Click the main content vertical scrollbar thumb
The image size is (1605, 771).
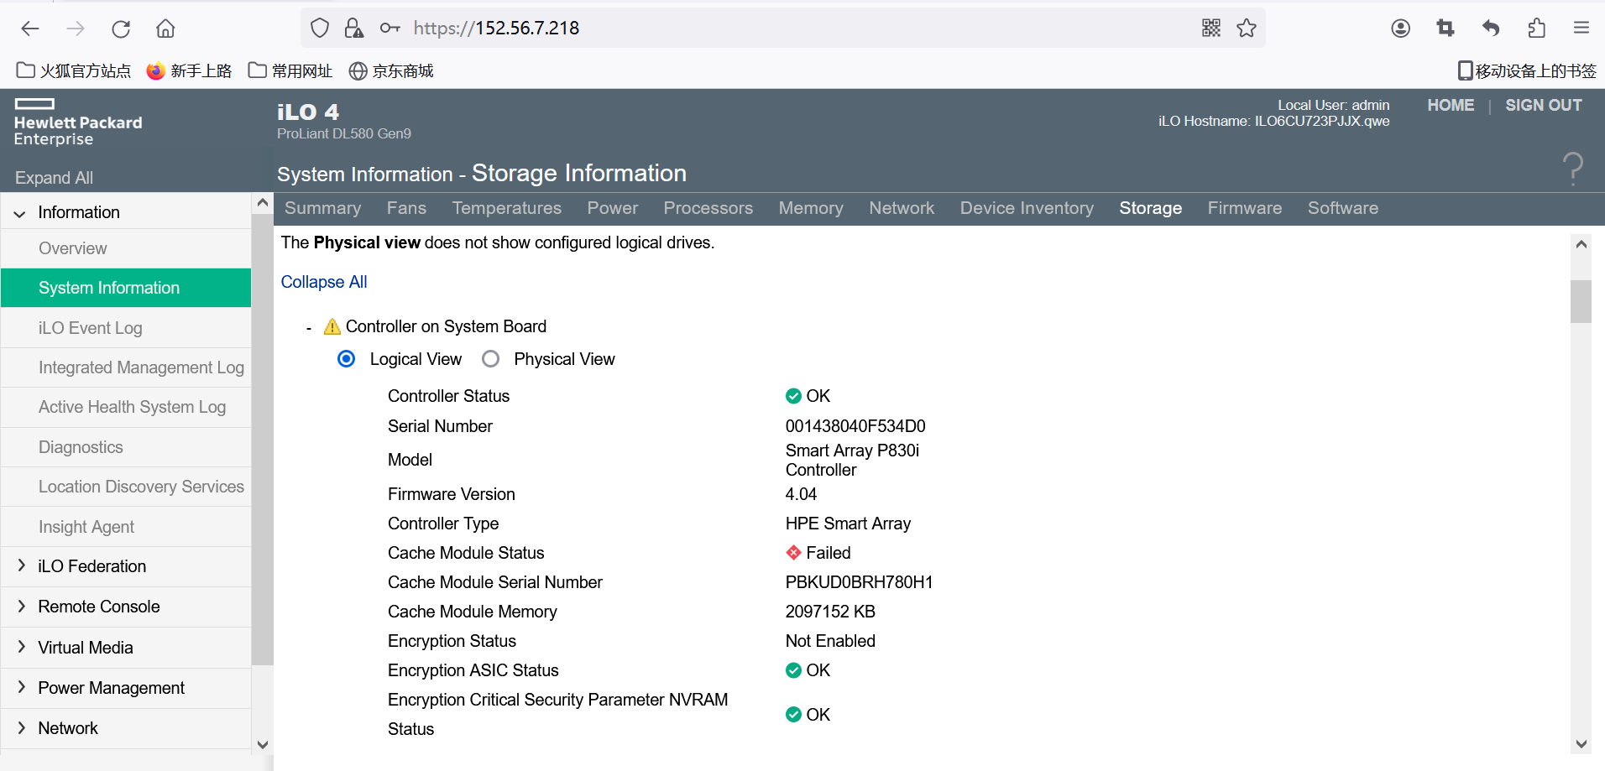(1581, 301)
